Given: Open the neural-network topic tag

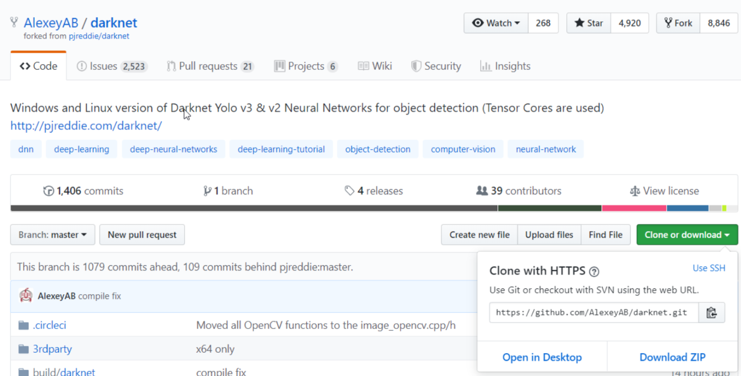Looking at the screenshot, I should coord(546,149).
